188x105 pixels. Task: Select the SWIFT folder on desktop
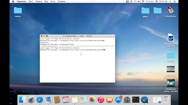[145, 11]
